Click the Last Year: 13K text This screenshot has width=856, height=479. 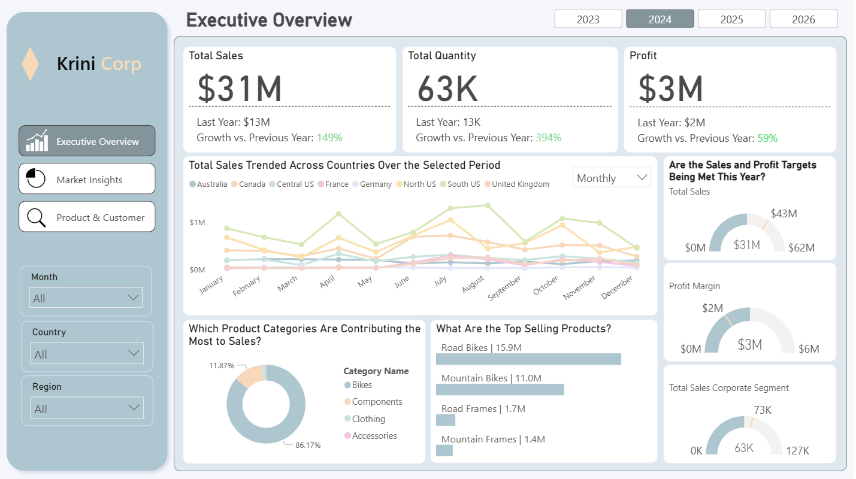[448, 122]
